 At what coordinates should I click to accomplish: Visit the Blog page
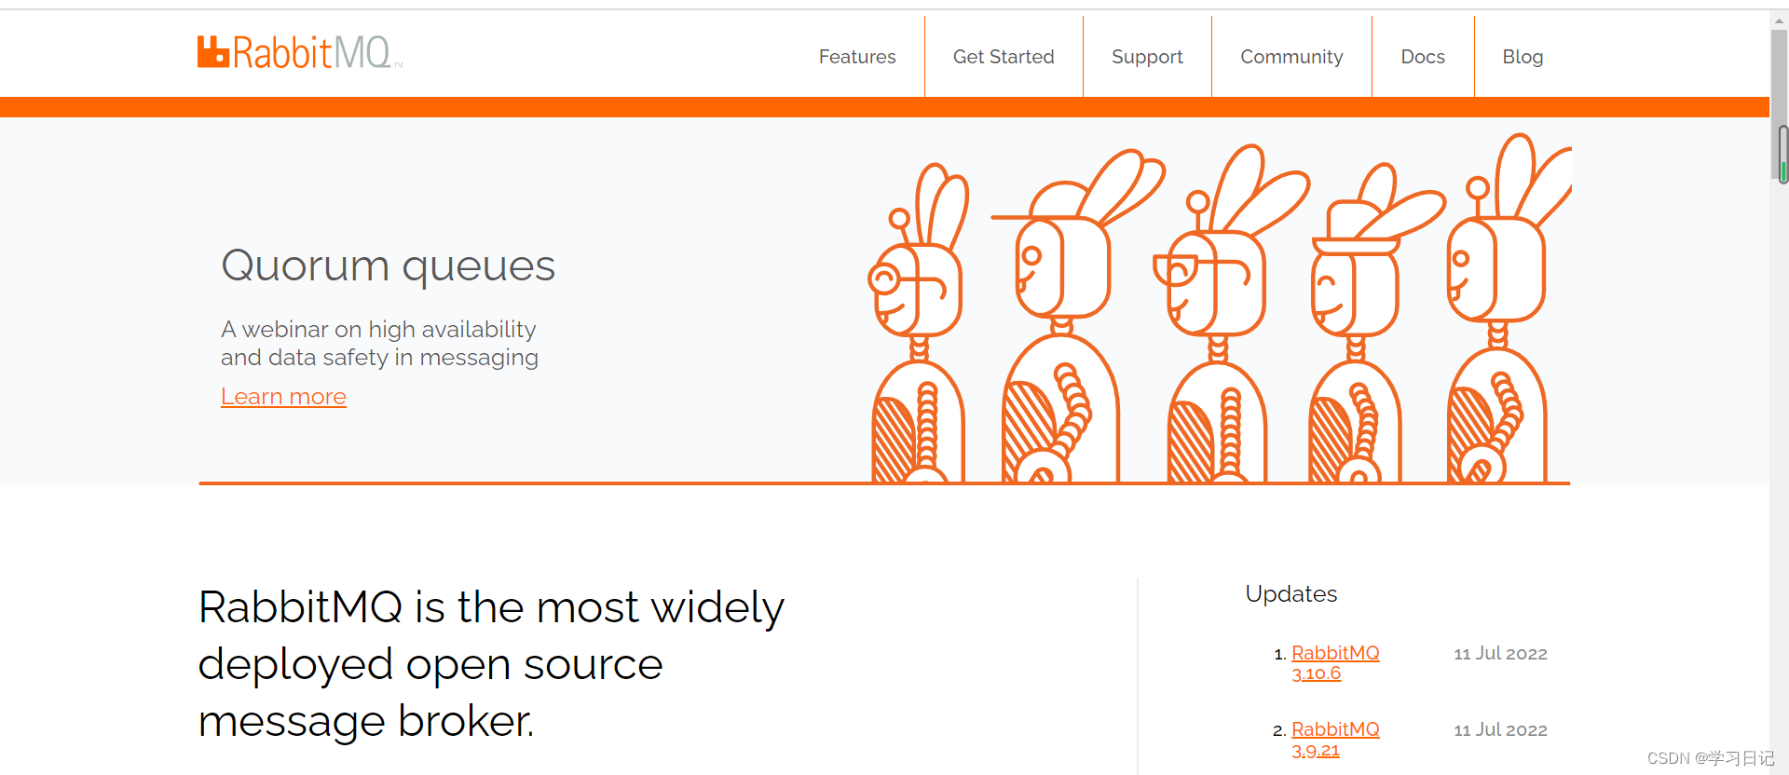point(1523,57)
